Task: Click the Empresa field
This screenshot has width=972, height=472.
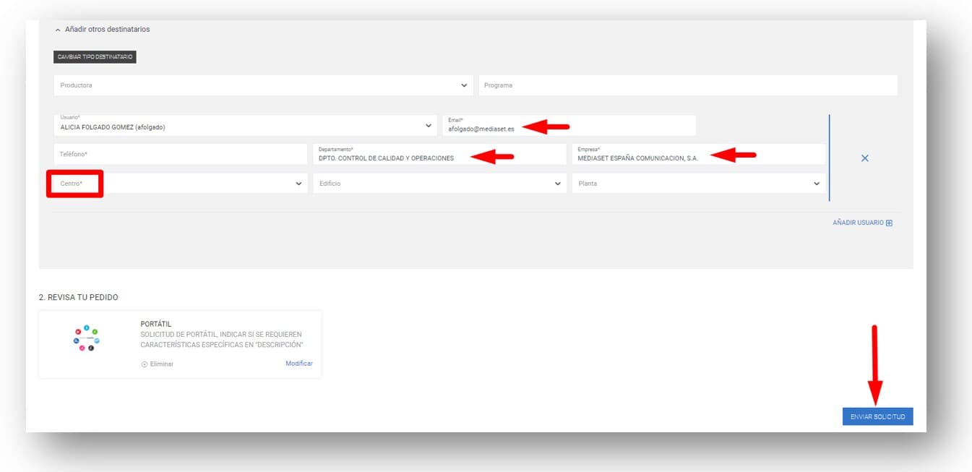Action: point(637,158)
